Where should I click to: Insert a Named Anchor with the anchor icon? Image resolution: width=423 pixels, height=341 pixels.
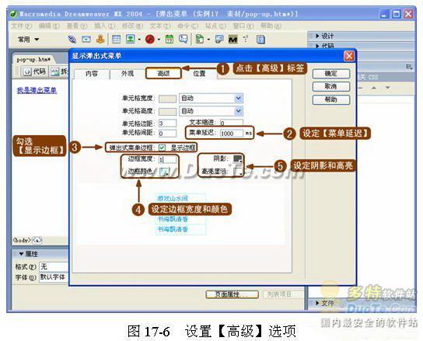(100, 40)
